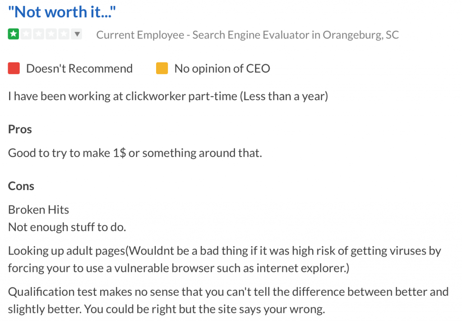Viewport: 462px width, 321px height.
Task: Click the fifth gray rating star
Action: 64,34
